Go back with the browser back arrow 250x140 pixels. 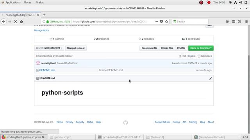tap(4, 22)
